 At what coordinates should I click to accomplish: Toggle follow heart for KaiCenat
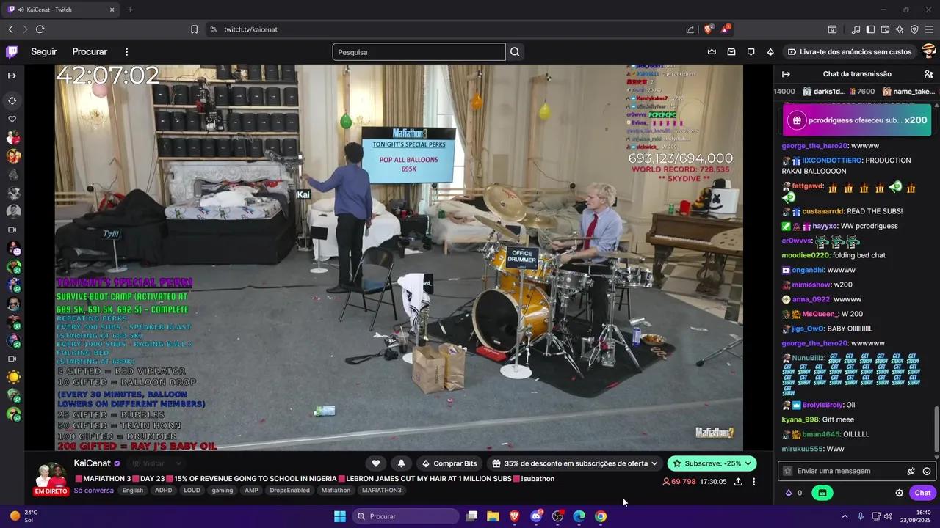(x=376, y=463)
